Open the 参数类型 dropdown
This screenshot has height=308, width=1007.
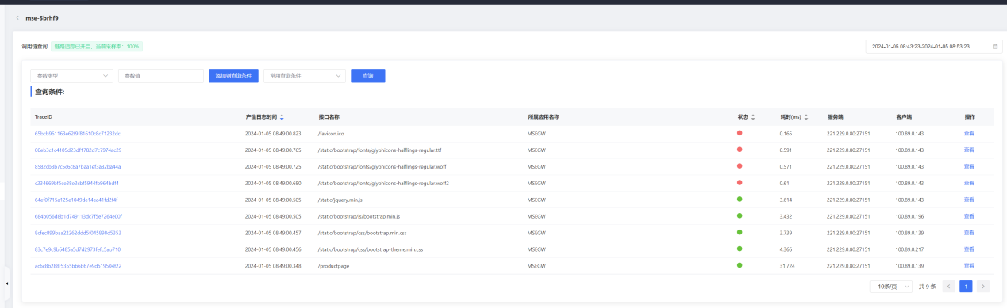72,76
